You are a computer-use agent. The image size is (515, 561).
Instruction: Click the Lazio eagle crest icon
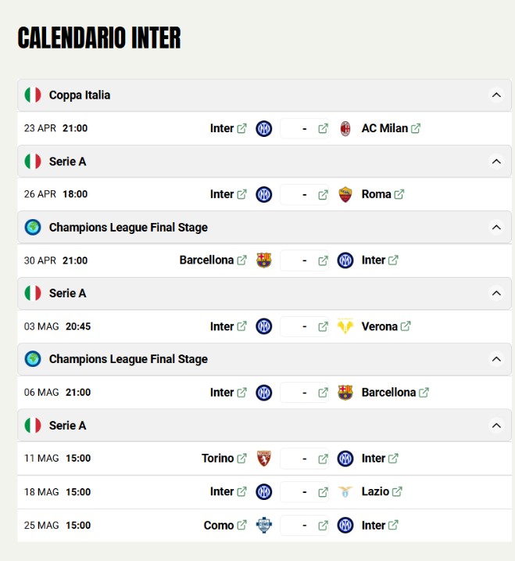tap(345, 492)
